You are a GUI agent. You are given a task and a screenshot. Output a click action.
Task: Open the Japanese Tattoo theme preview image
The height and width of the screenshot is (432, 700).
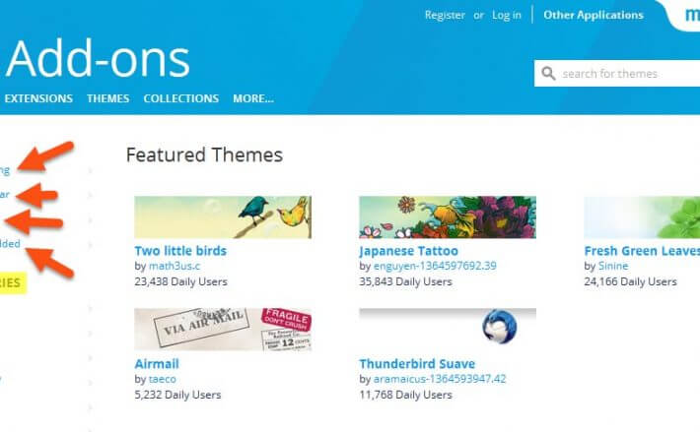point(448,217)
